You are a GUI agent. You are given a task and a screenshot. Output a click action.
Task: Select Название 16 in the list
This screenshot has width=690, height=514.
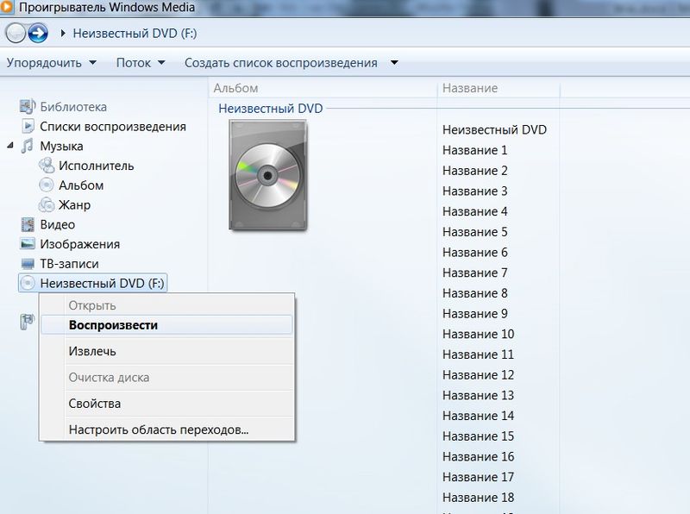(x=479, y=456)
